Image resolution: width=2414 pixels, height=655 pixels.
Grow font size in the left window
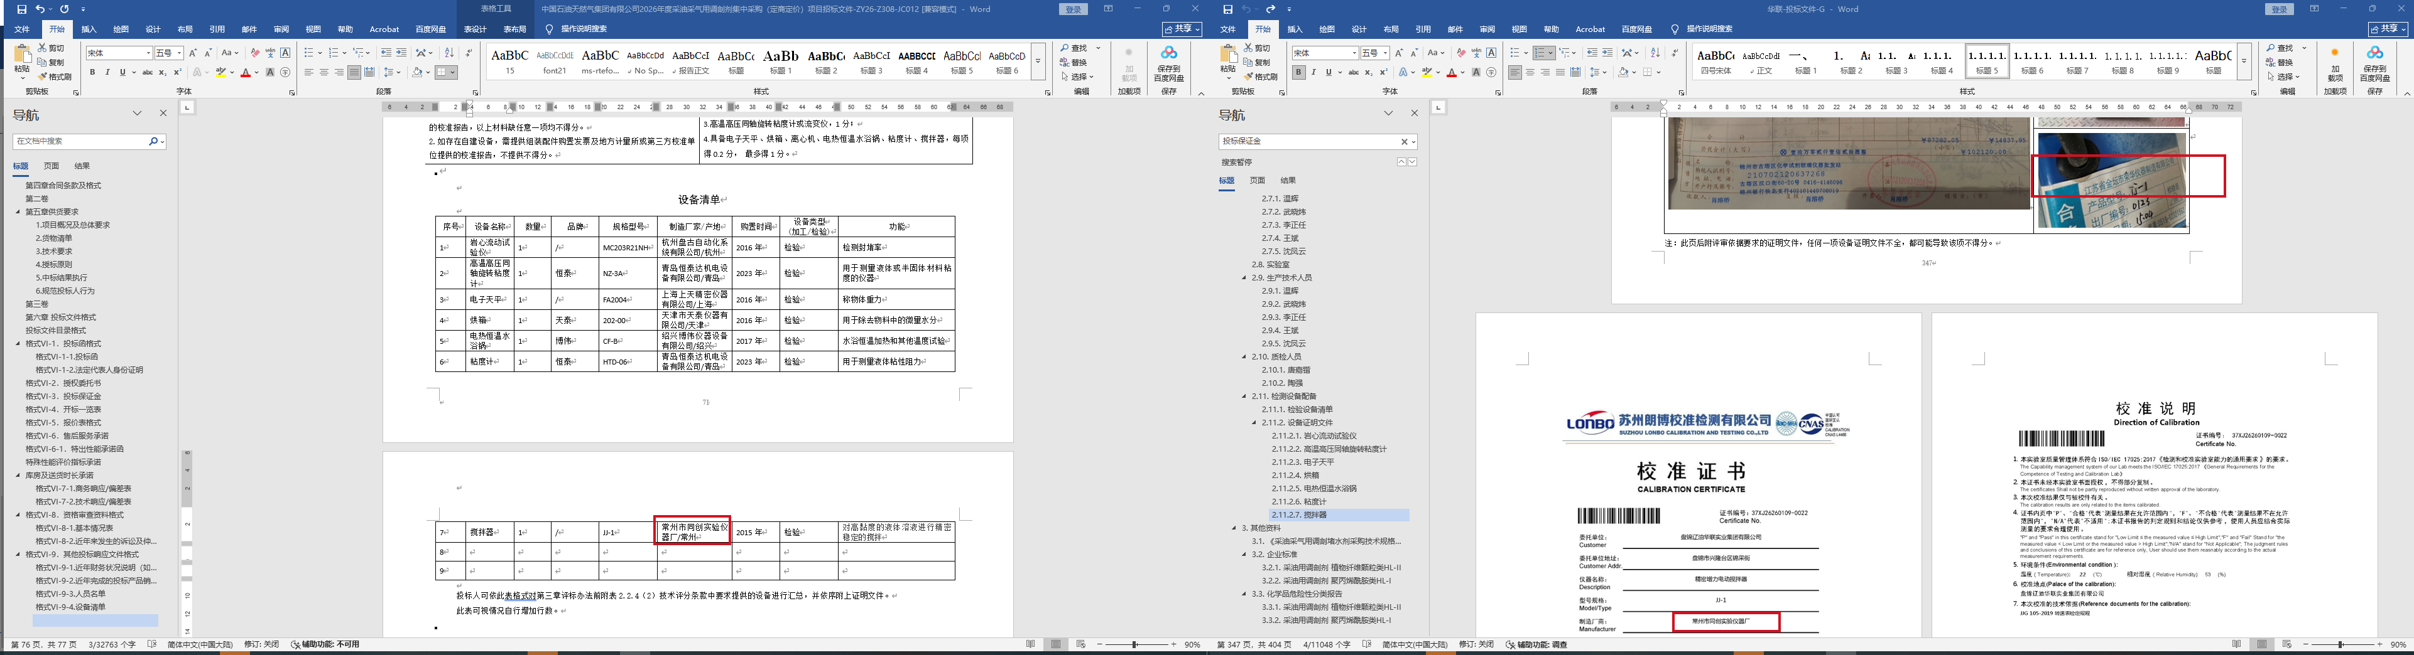click(x=193, y=53)
